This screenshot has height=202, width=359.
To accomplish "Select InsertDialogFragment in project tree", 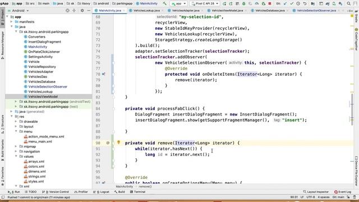I will pyautogui.click(x=44, y=42).
